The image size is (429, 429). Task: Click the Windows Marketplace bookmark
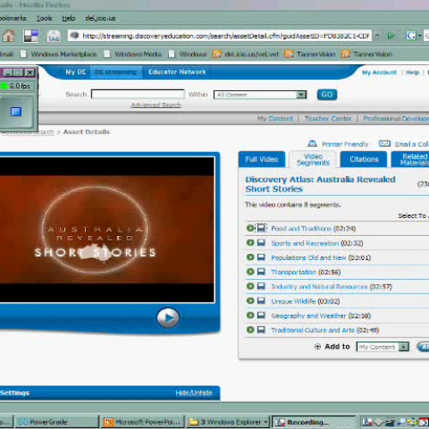58,54
